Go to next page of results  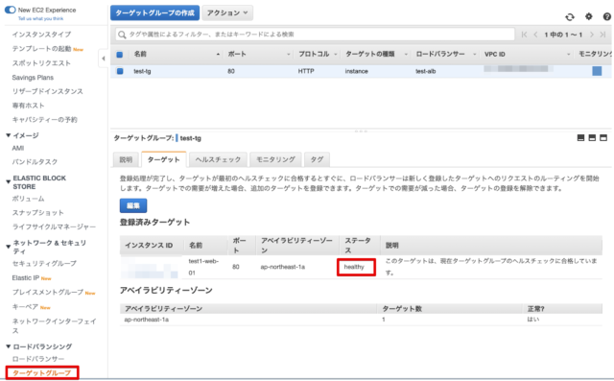tap(592, 35)
